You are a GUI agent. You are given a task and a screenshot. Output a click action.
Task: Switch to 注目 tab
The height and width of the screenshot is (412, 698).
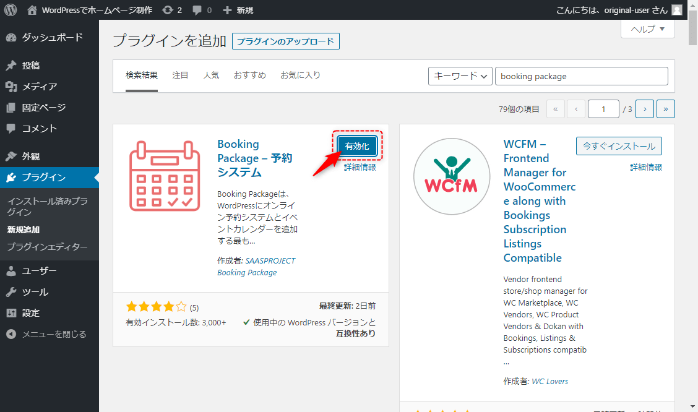tap(180, 75)
